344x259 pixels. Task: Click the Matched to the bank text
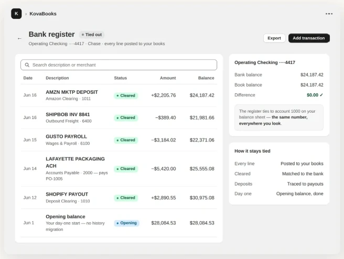[303, 174]
